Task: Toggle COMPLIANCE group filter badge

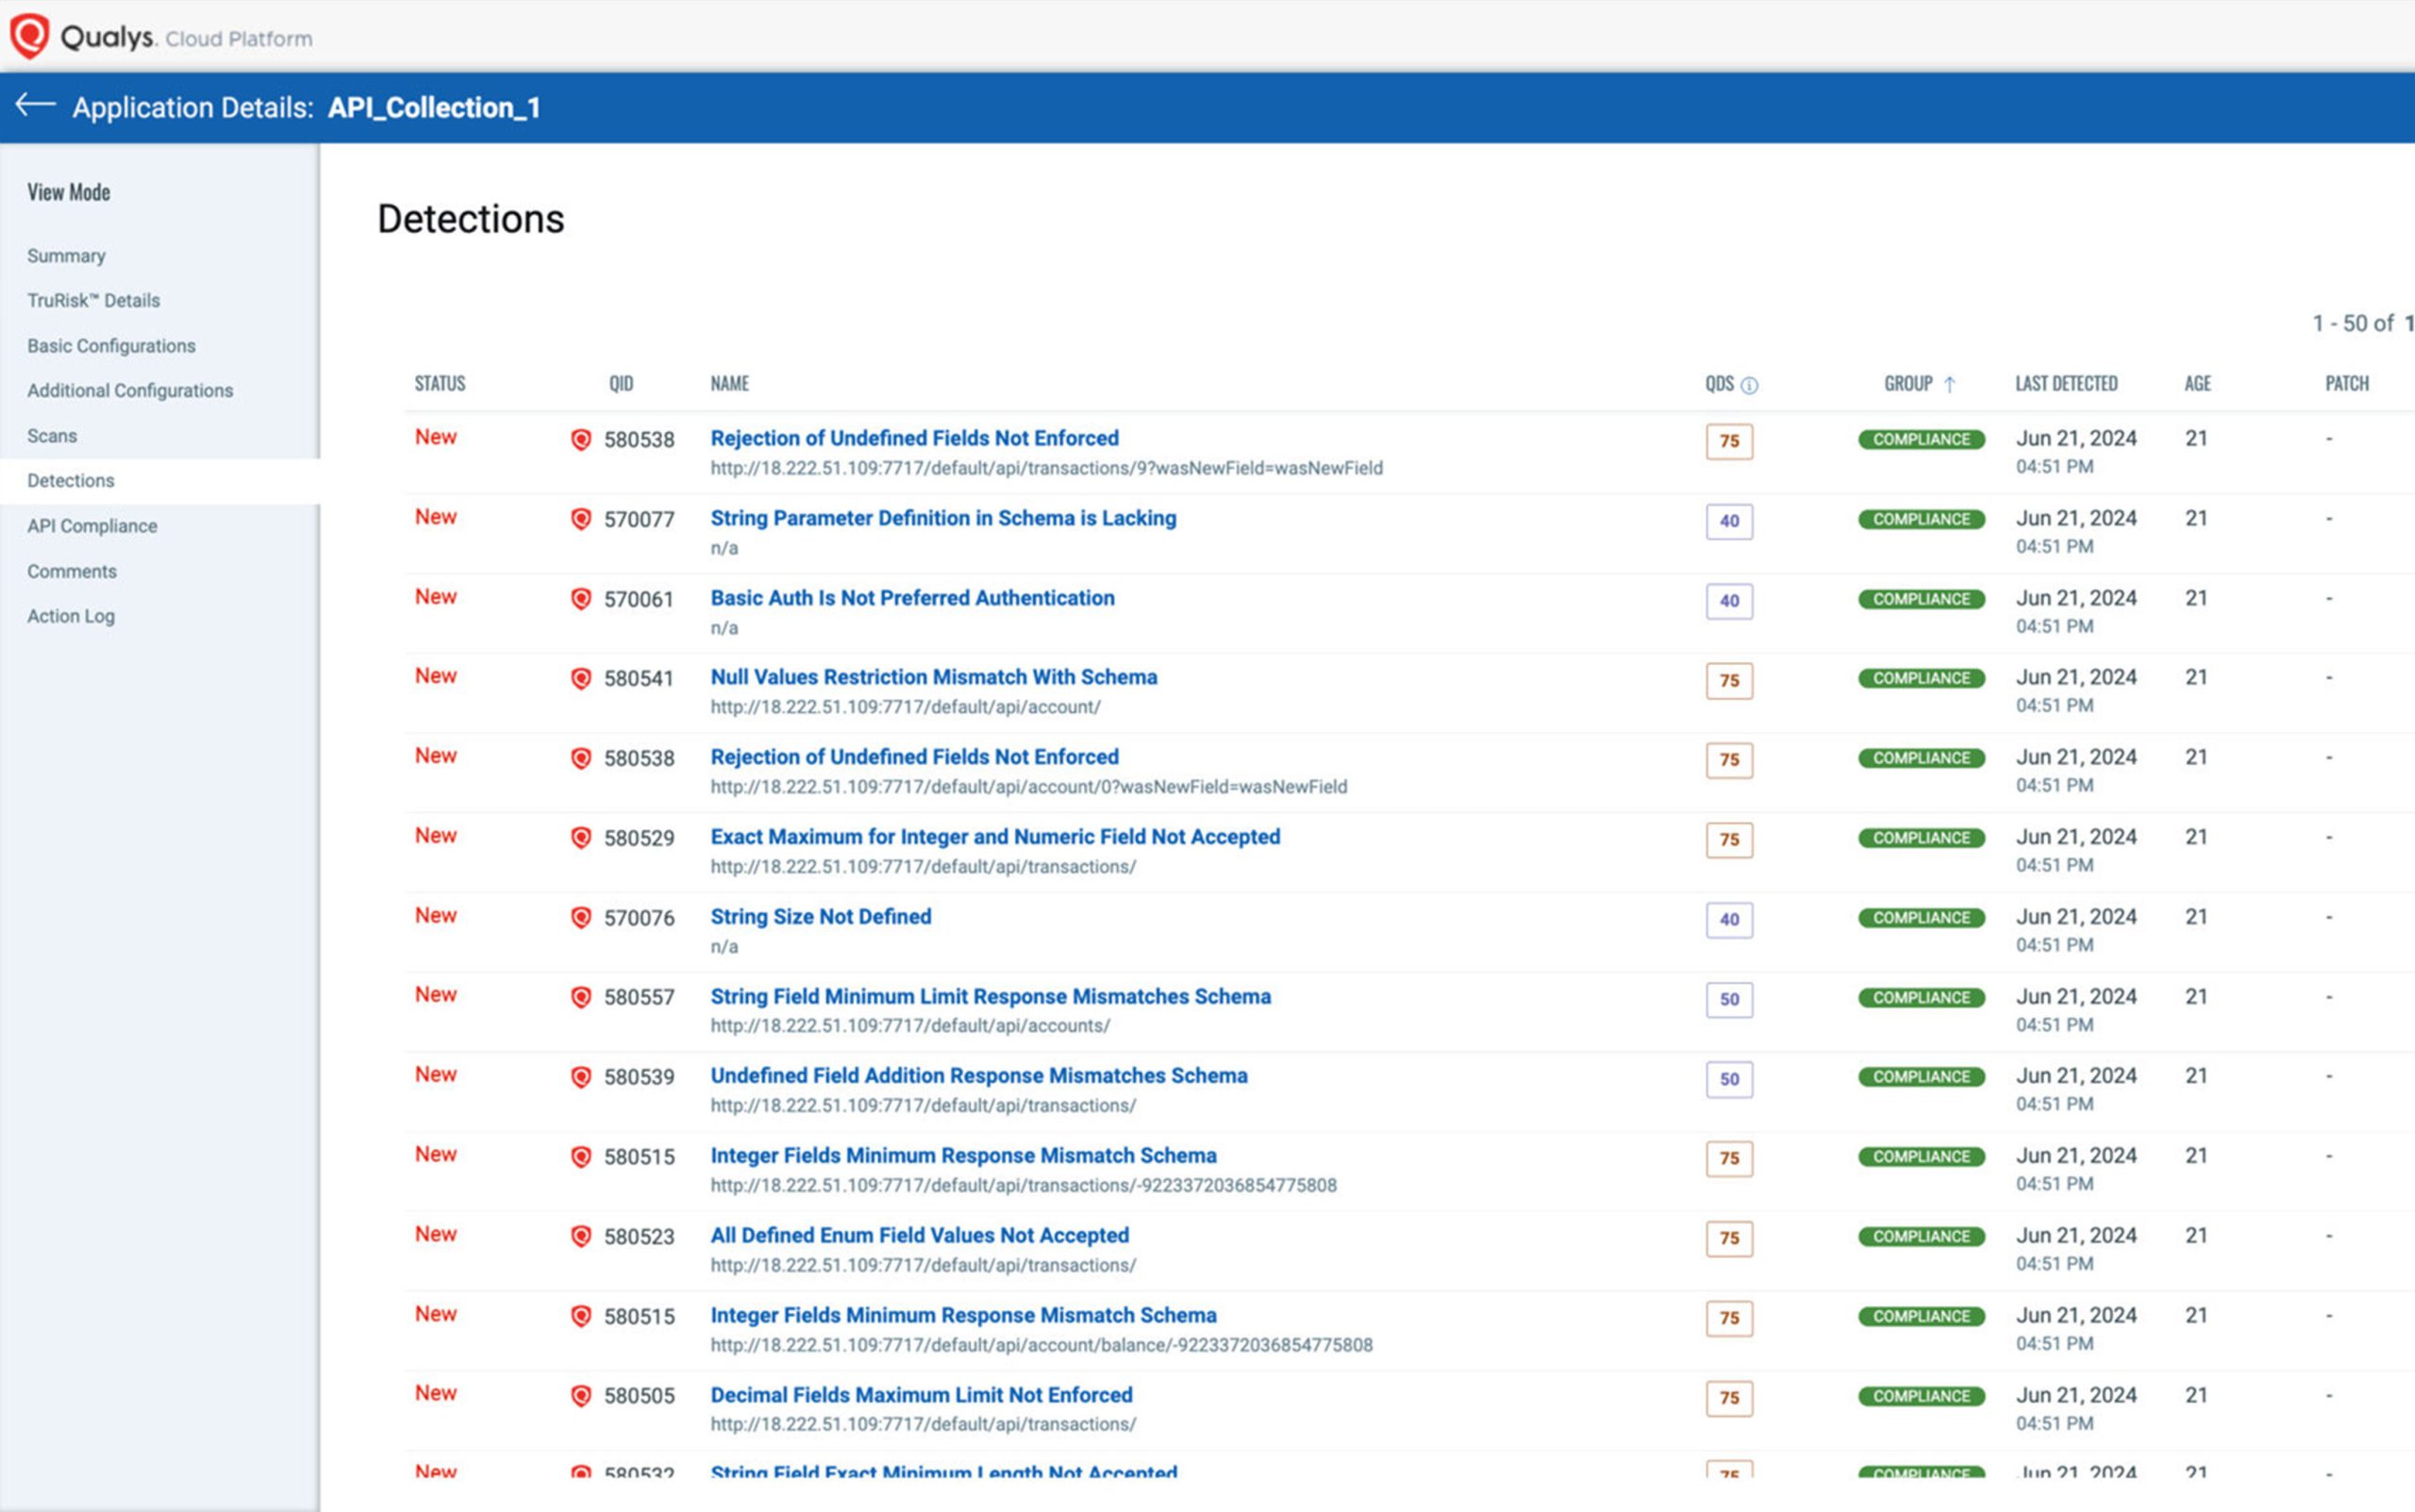Action: click(1920, 439)
